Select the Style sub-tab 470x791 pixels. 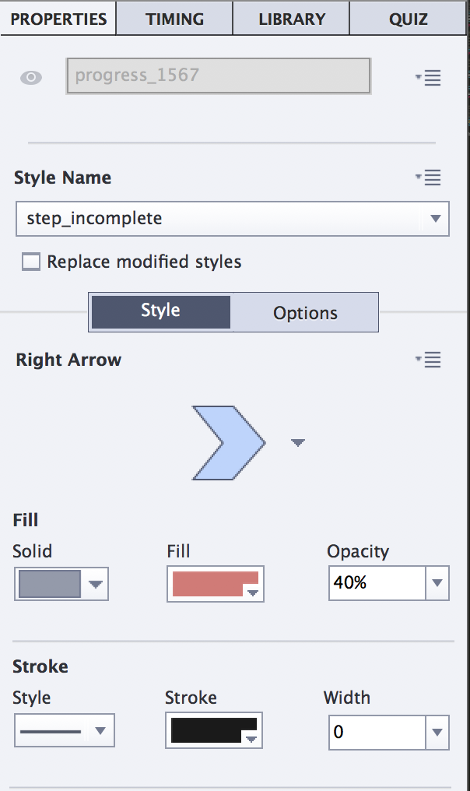pos(160,311)
